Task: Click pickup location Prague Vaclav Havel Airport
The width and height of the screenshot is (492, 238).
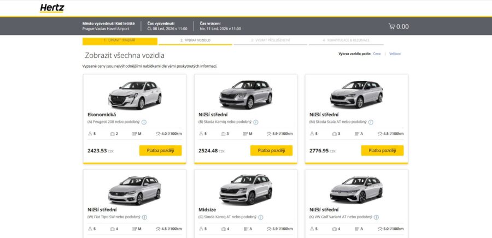Action: (x=106, y=29)
